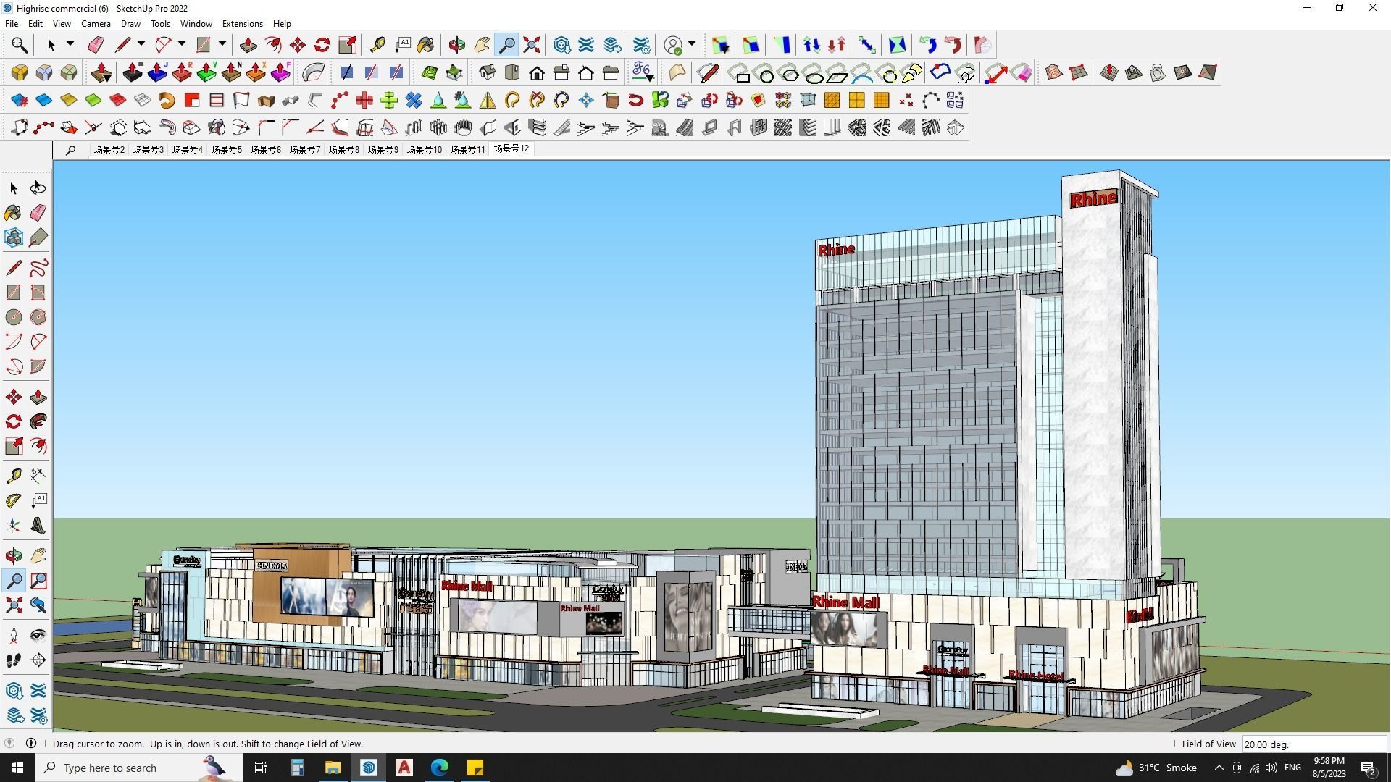
Task: Pick the 3D Text tool in left palette
Action: coord(38,526)
